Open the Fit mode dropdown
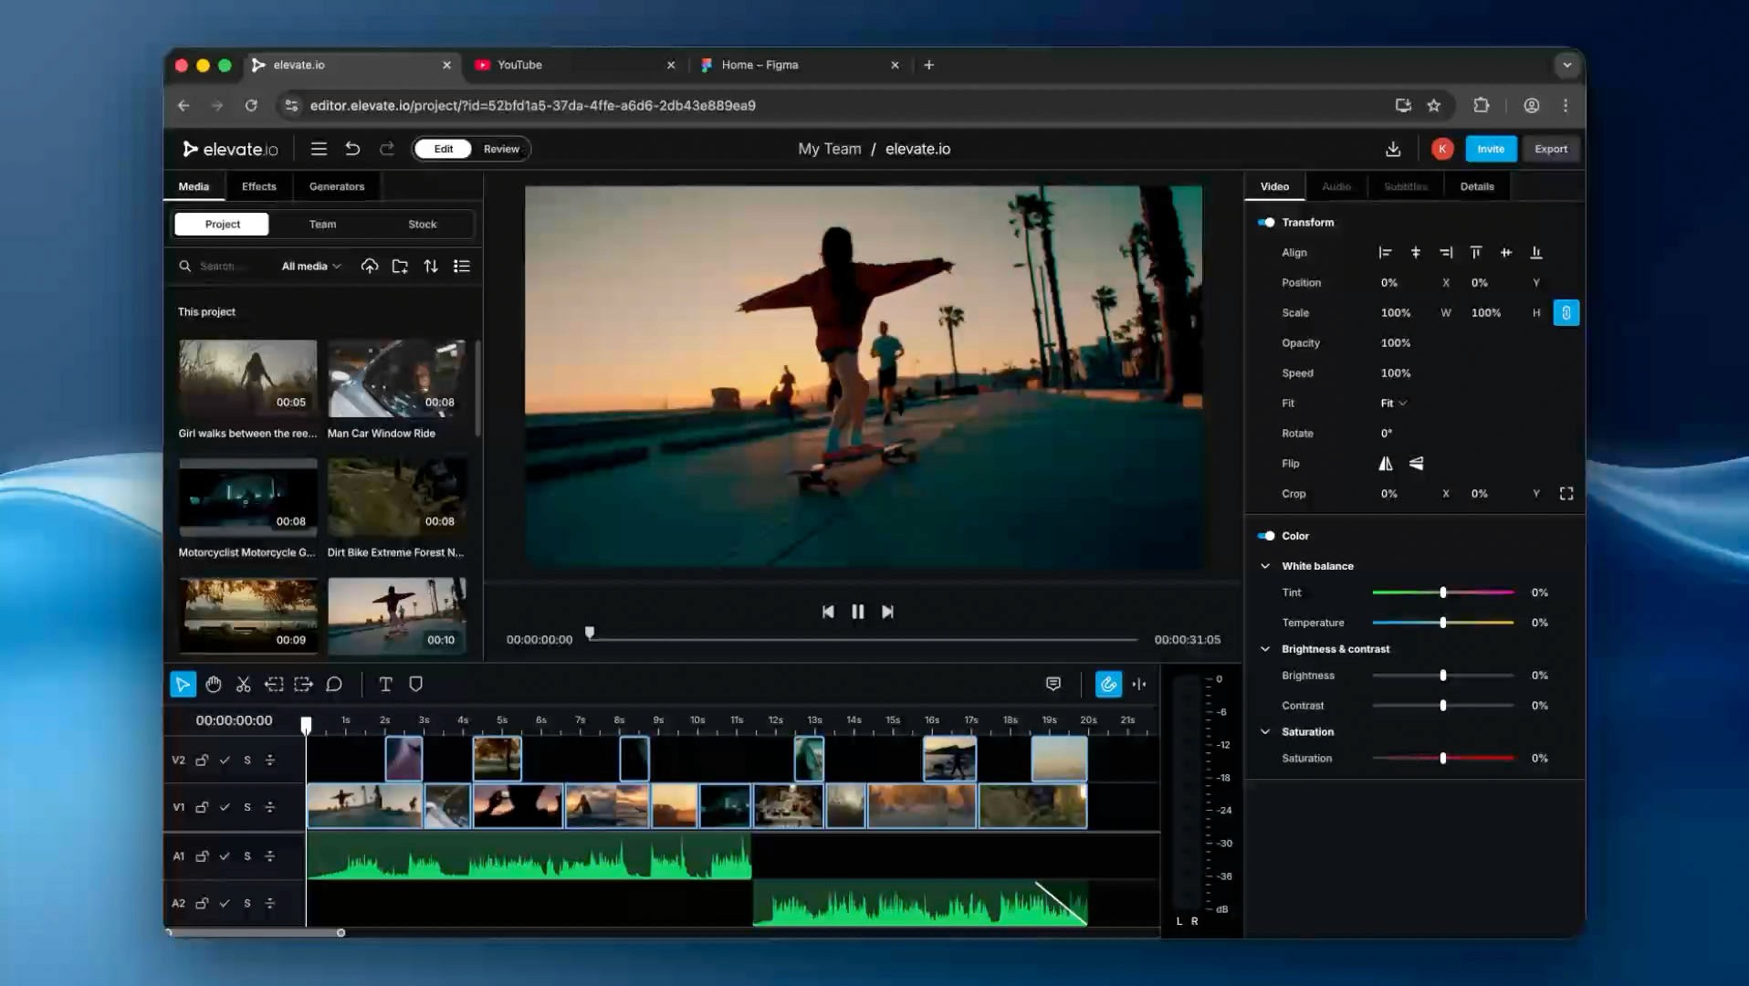This screenshot has height=986, width=1749. [1393, 404]
